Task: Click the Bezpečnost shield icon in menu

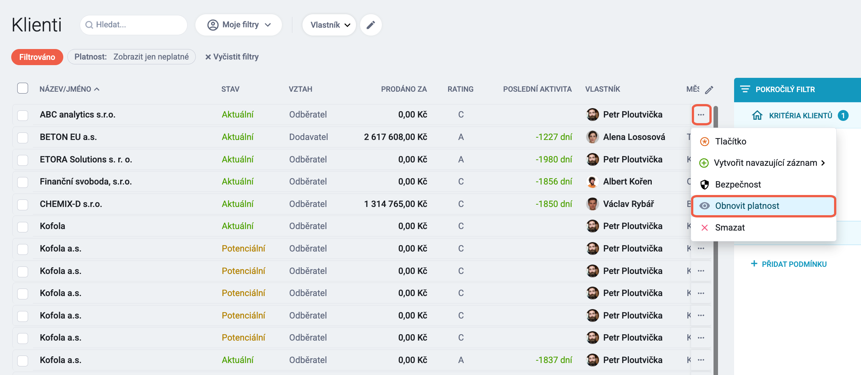Action: click(x=705, y=185)
